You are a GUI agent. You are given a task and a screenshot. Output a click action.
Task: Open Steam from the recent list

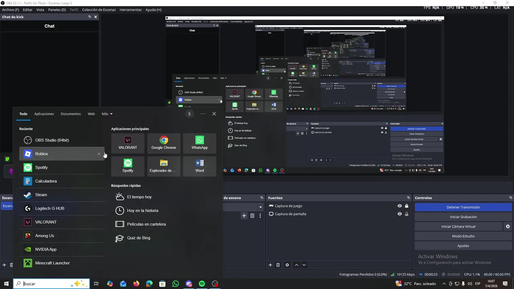(62, 195)
